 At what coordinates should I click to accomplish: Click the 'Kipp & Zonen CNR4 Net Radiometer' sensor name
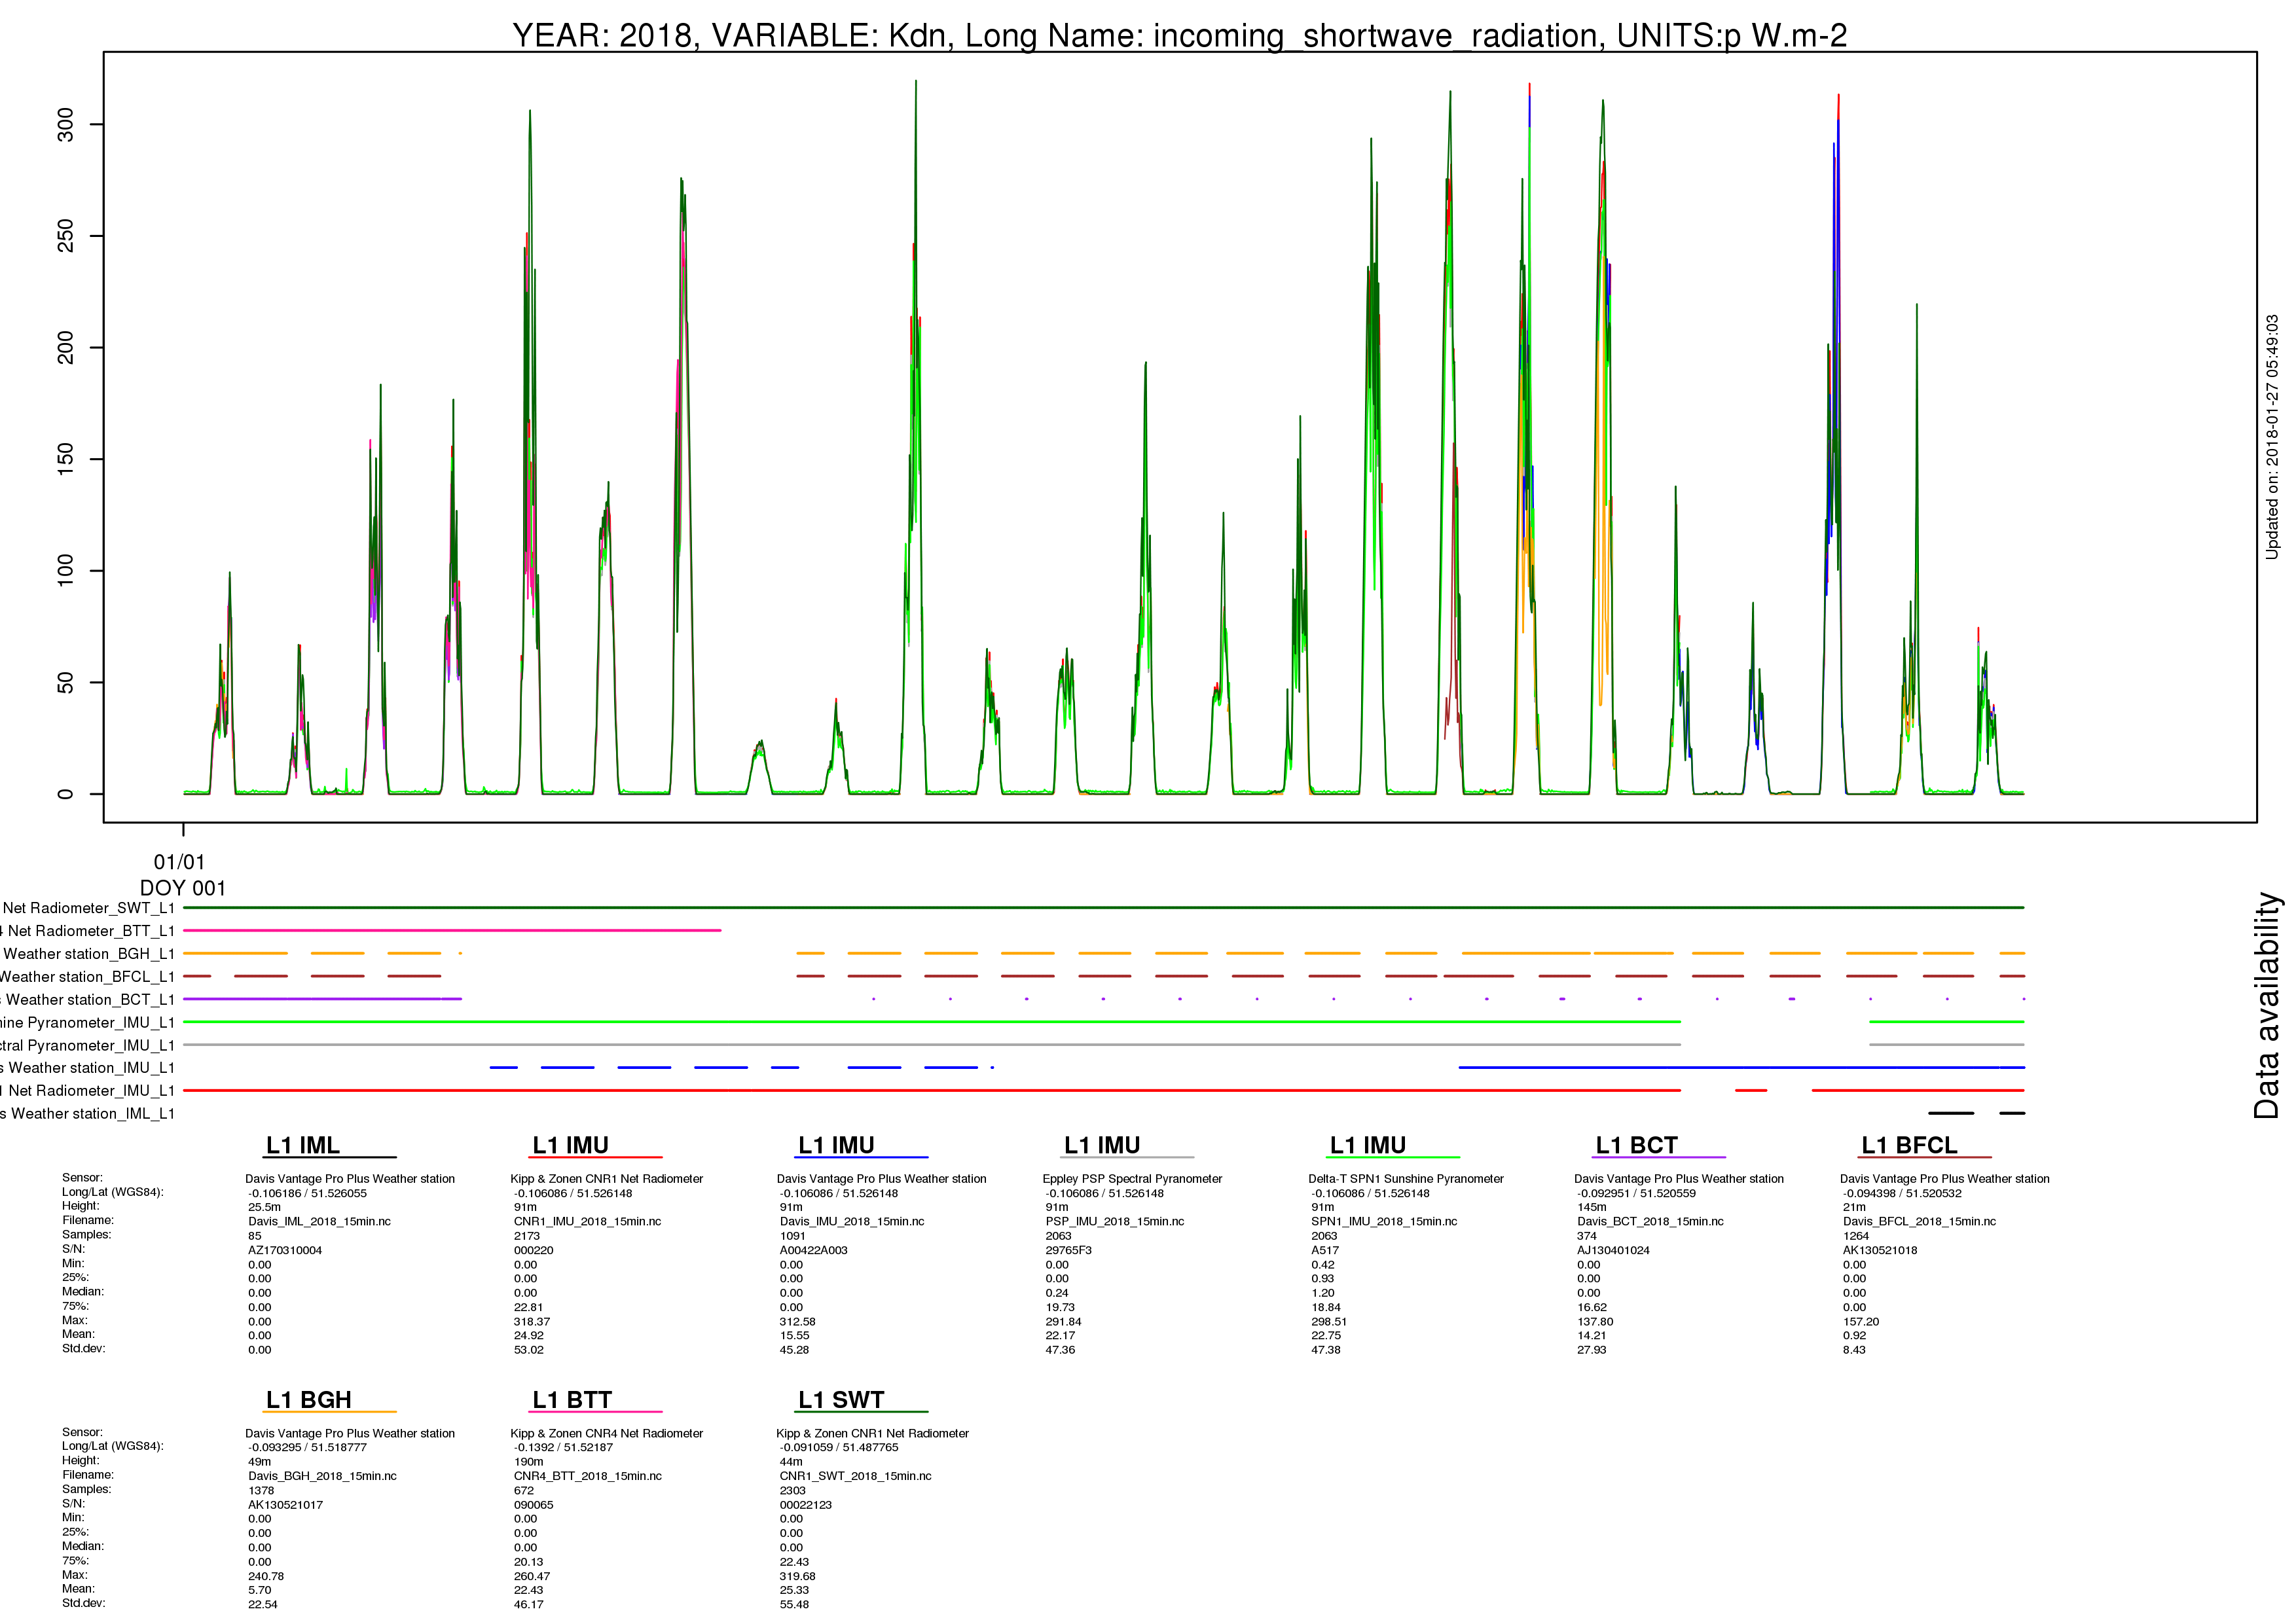pos(607,1434)
